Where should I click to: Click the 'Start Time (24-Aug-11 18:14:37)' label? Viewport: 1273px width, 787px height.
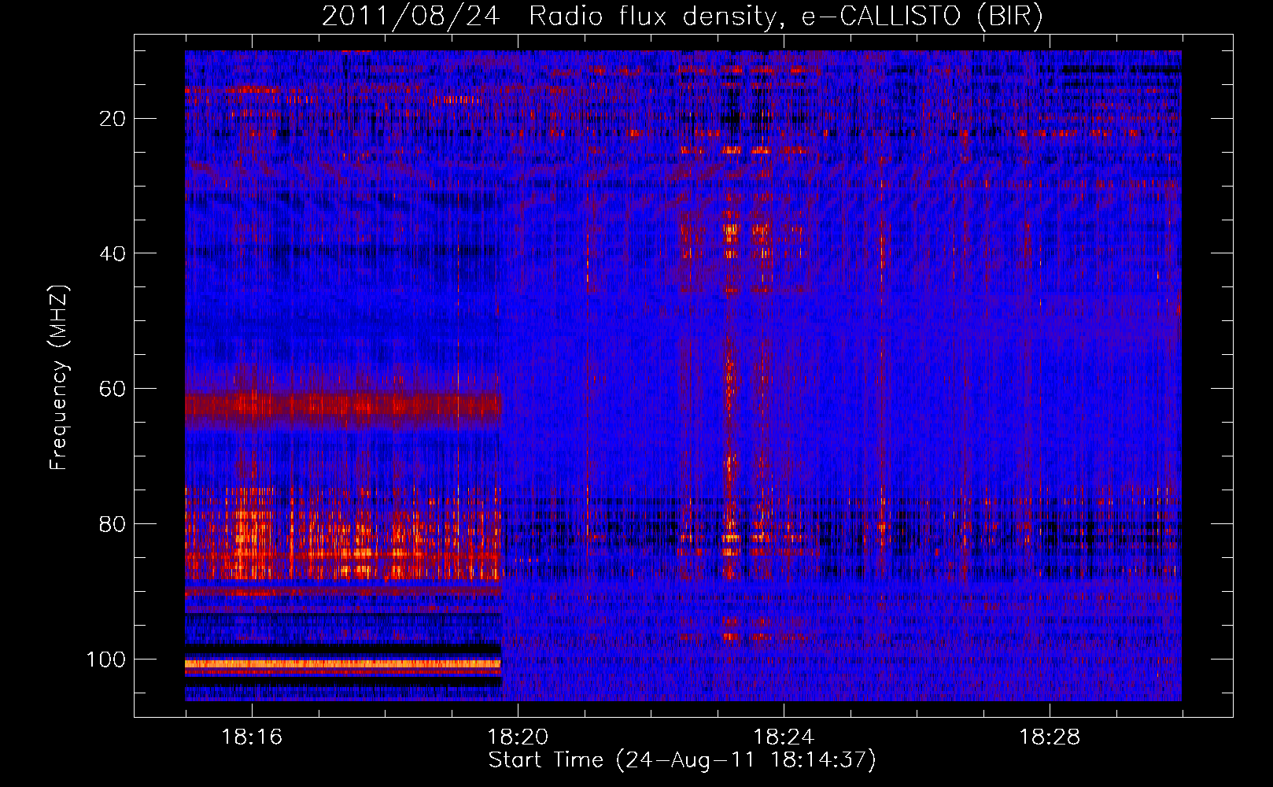[x=682, y=760]
